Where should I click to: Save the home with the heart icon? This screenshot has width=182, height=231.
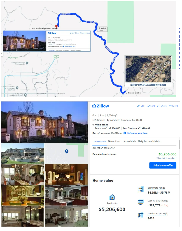[148, 106]
